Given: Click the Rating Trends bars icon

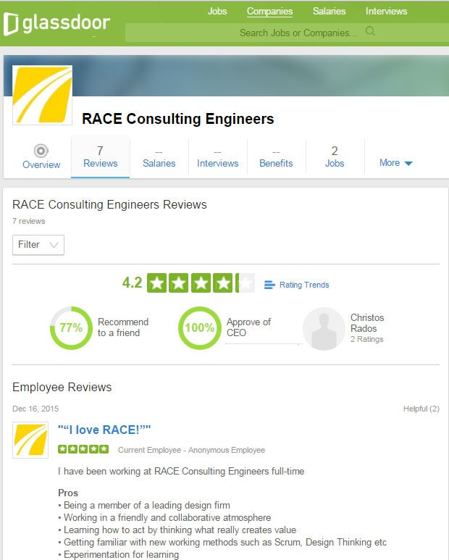Looking at the screenshot, I should (x=269, y=285).
